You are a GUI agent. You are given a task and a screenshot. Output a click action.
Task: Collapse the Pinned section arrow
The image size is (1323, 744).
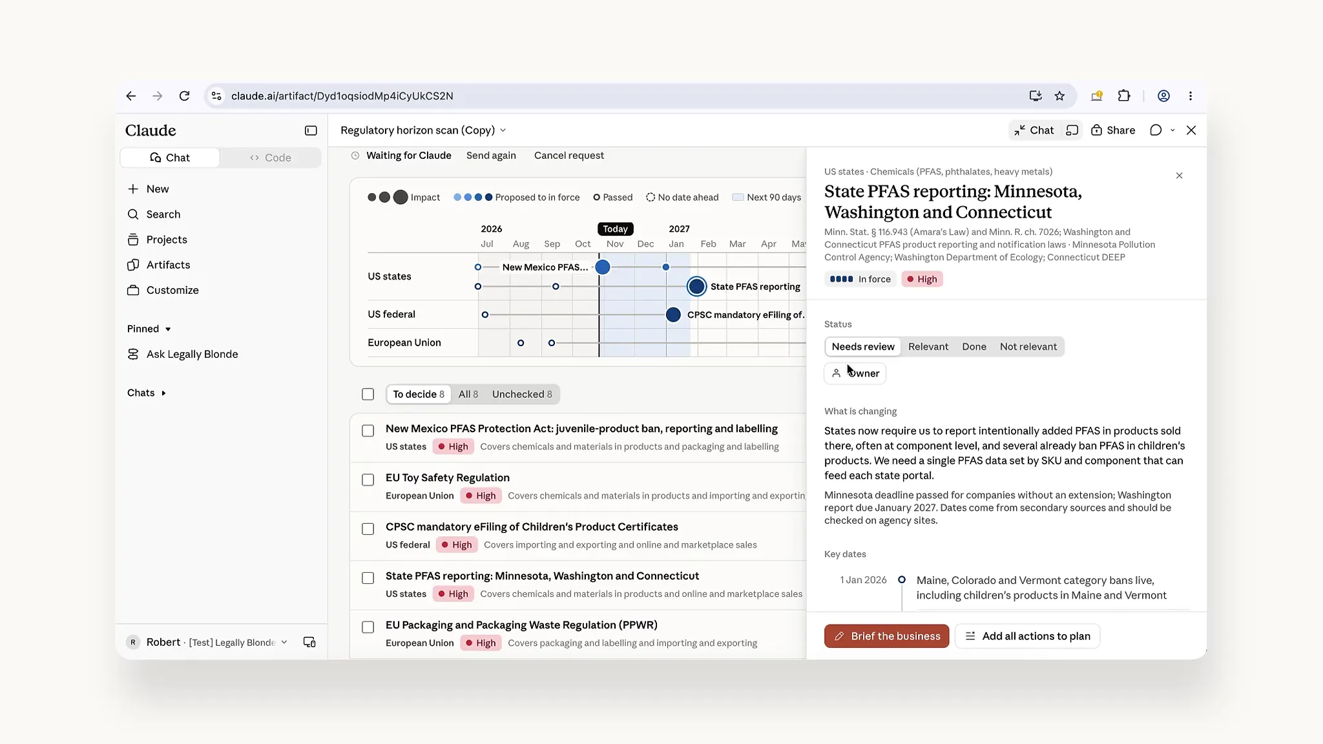(168, 329)
